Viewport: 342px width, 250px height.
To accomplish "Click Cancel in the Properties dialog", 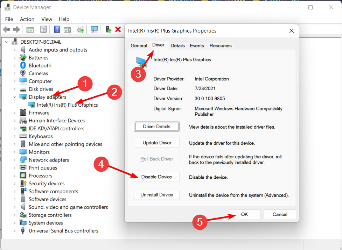I will [280, 214].
